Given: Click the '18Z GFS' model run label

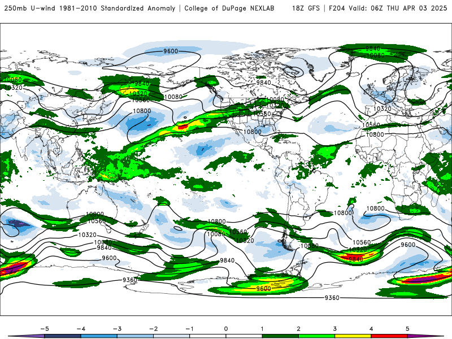Looking at the screenshot, I should click(306, 8).
